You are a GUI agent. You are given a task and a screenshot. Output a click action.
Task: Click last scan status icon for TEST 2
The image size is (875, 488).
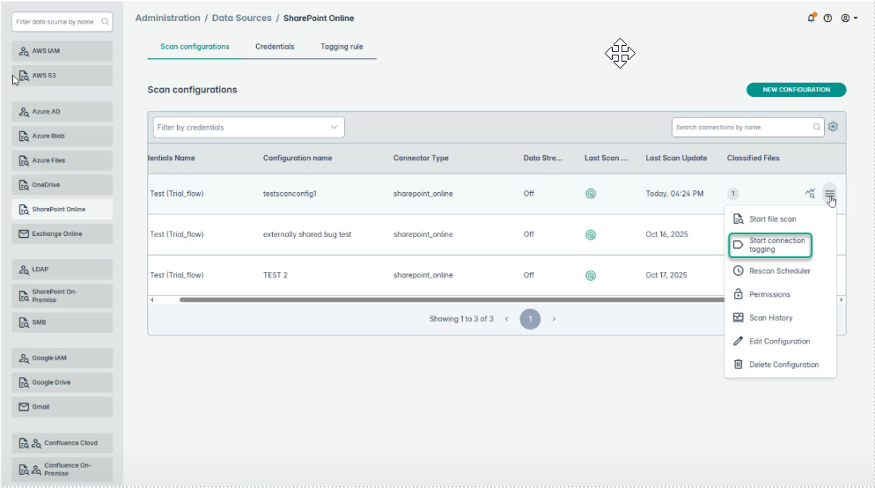pyautogui.click(x=591, y=275)
